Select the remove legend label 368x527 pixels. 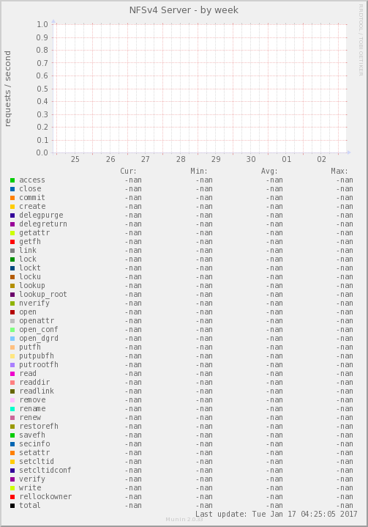(x=32, y=400)
